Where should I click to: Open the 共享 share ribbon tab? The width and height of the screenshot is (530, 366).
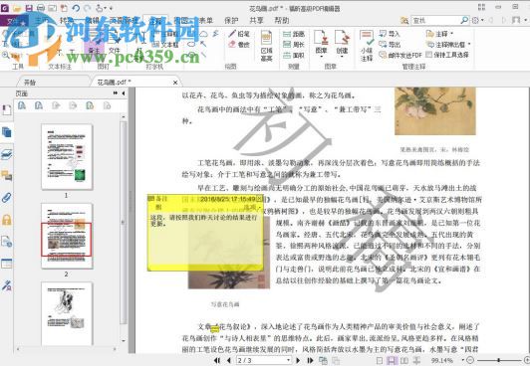pyautogui.click(x=256, y=20)
